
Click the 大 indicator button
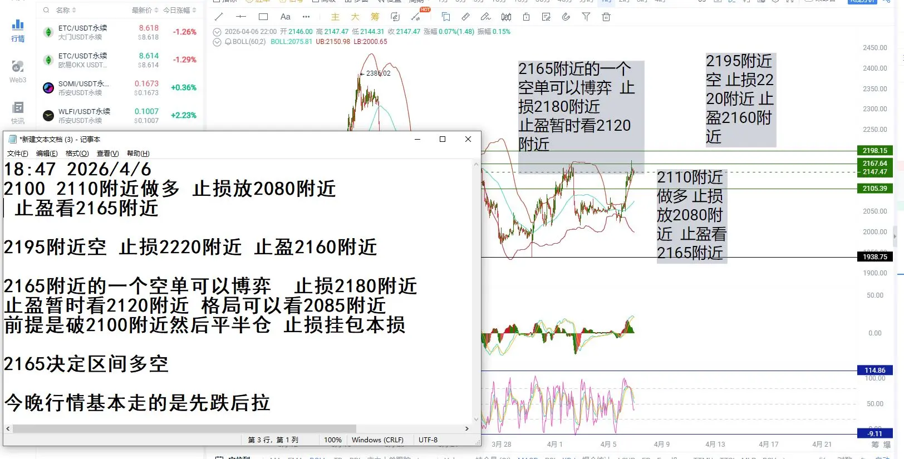[355, 17]
